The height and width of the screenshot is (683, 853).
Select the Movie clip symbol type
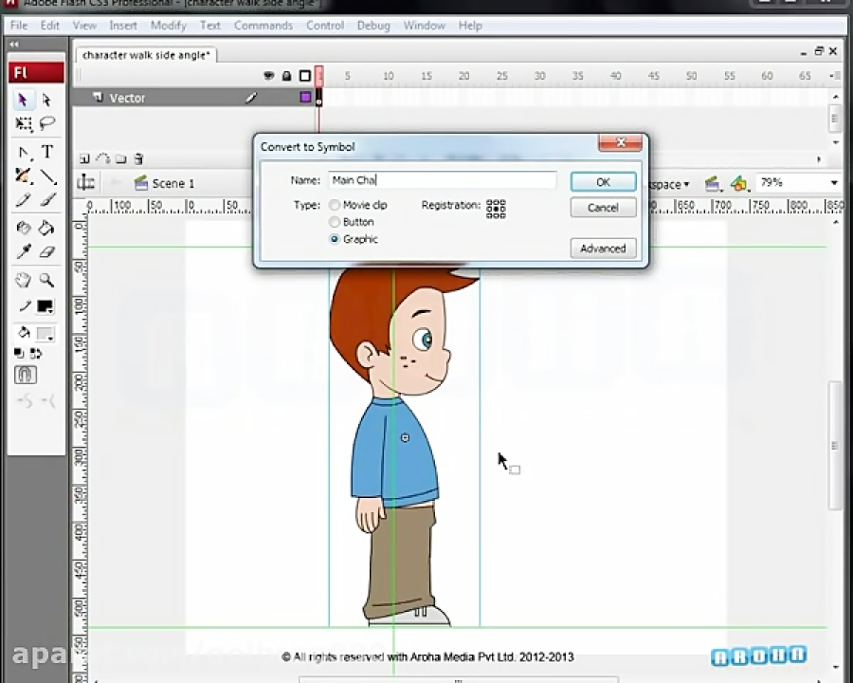coord(335,205)
